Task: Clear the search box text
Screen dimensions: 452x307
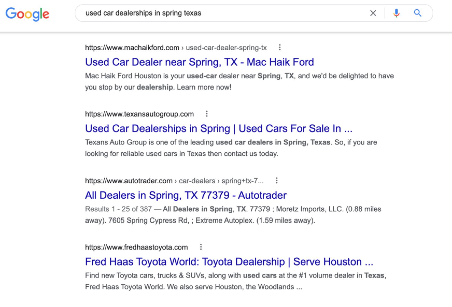Action: pos(373,13)
